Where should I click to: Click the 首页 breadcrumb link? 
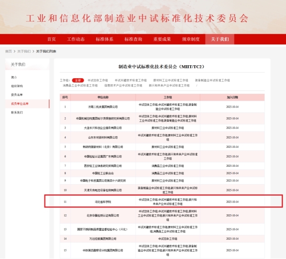click(x=8, y=51)
